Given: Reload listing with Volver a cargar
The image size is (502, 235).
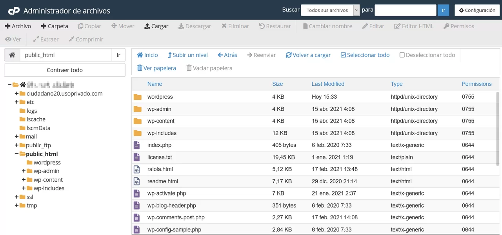Looking at the screenshot, I should coord(308,55).
